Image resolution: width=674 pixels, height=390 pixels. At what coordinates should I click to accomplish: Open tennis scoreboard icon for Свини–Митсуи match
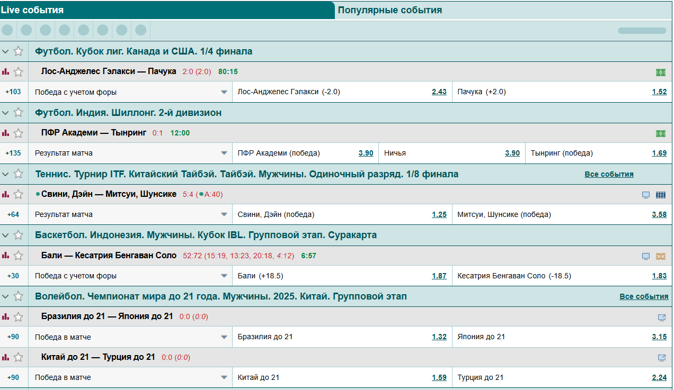point(660,195)
